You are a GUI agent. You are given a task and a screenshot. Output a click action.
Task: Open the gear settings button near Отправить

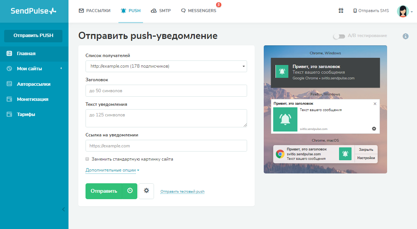tap(146, 191)
